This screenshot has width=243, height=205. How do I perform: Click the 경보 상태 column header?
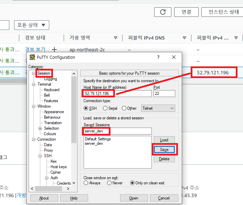35,38
